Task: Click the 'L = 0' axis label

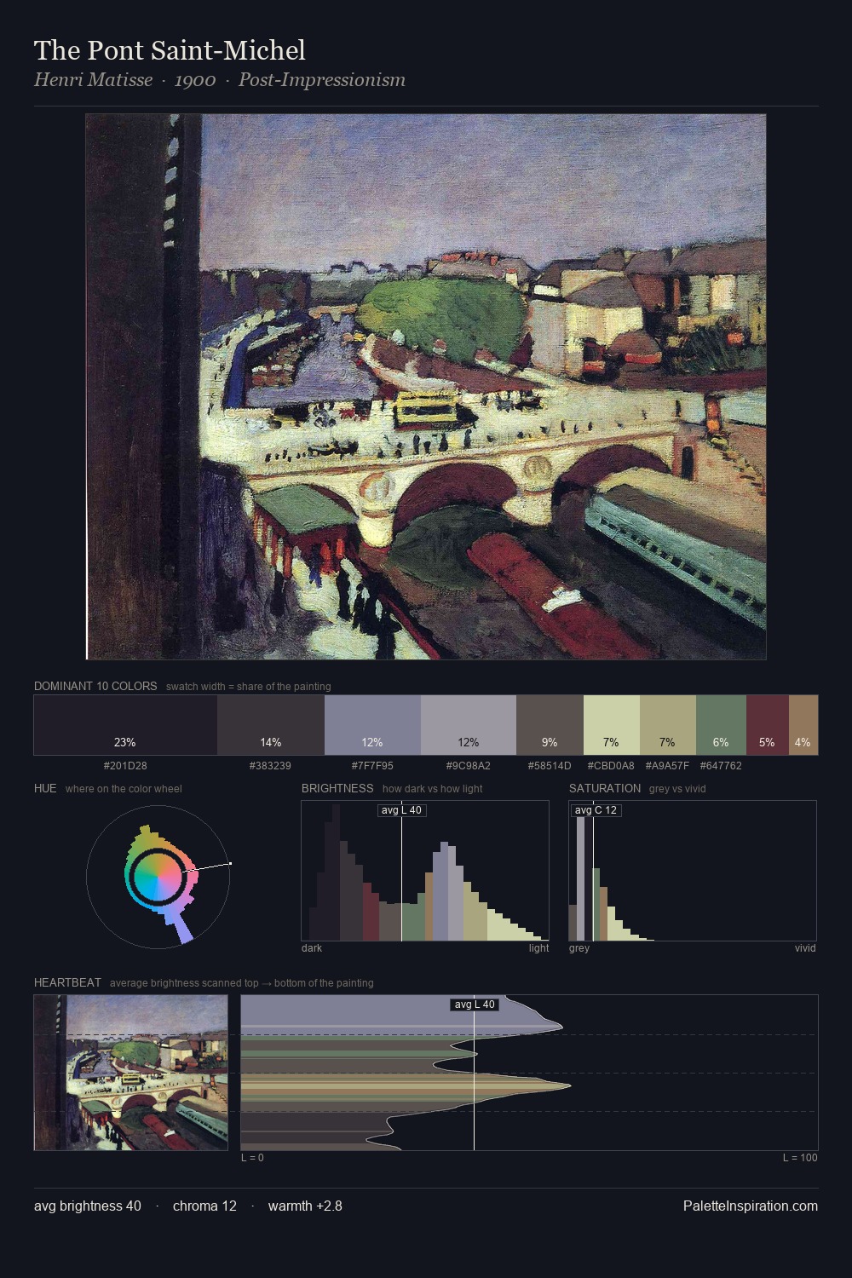Action: click(252, 1158)
